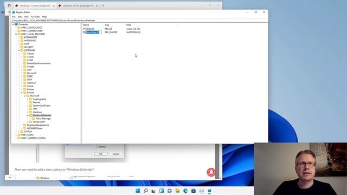The image size is (347, 195).
Task: Click the REG_DWORD type cell
Action: (x=111, y=32)
